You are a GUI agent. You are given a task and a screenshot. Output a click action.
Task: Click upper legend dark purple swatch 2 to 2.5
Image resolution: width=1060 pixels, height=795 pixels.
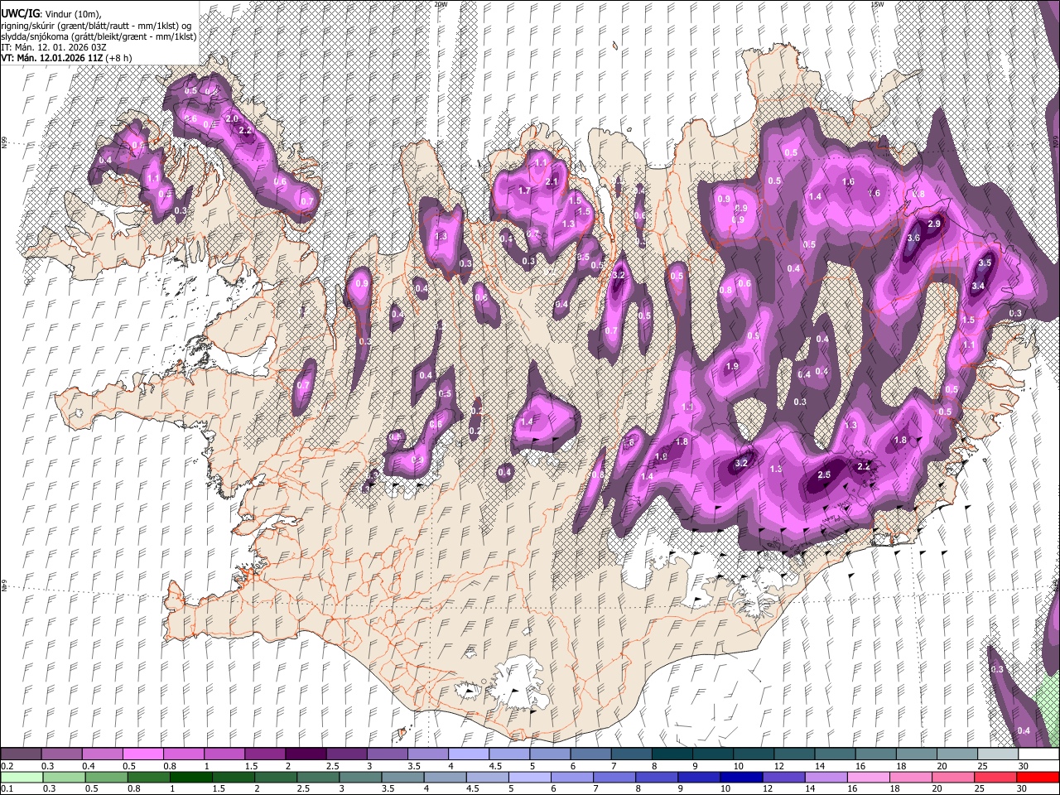click(306, 754)
